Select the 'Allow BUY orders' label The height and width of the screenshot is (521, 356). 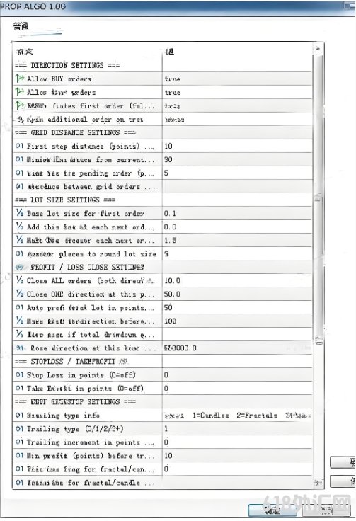click(x=59, y=79)
